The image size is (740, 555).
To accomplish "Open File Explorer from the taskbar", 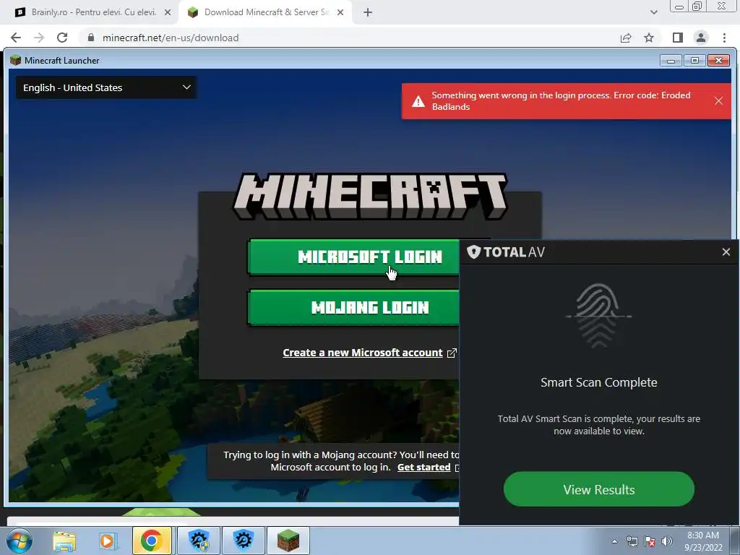I will click(64, 541).
